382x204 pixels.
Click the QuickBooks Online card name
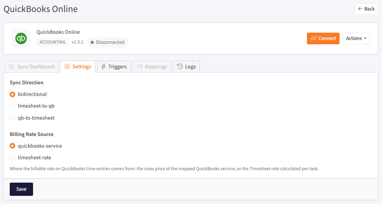pos(58,32)
